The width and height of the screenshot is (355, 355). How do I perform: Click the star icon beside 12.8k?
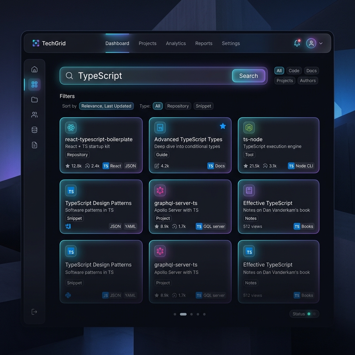[68, 166]
